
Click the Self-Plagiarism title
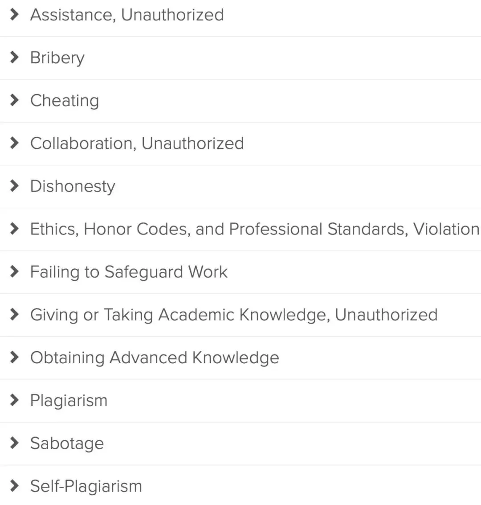coord(86,486)
